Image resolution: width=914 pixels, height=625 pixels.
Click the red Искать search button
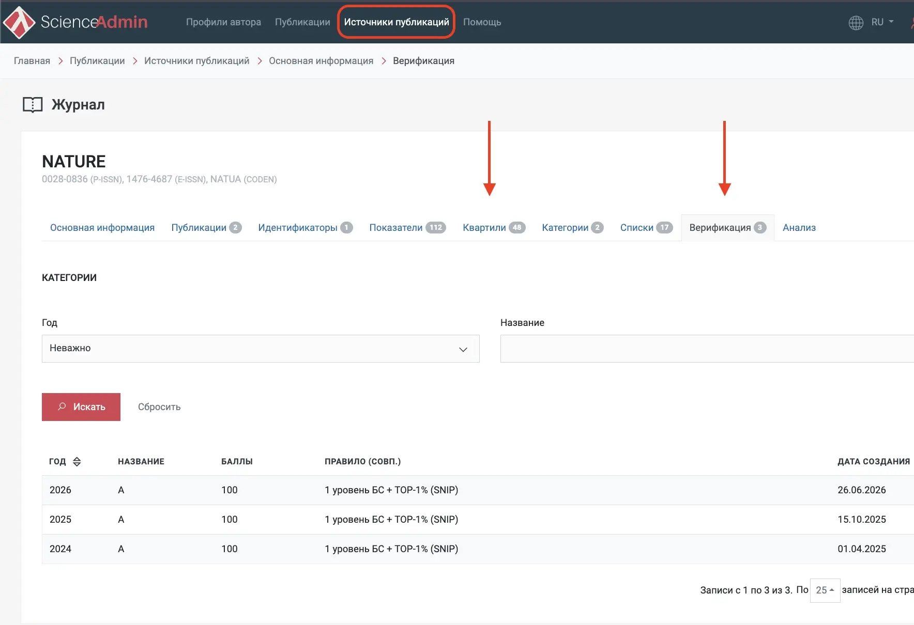click(81, 407)
